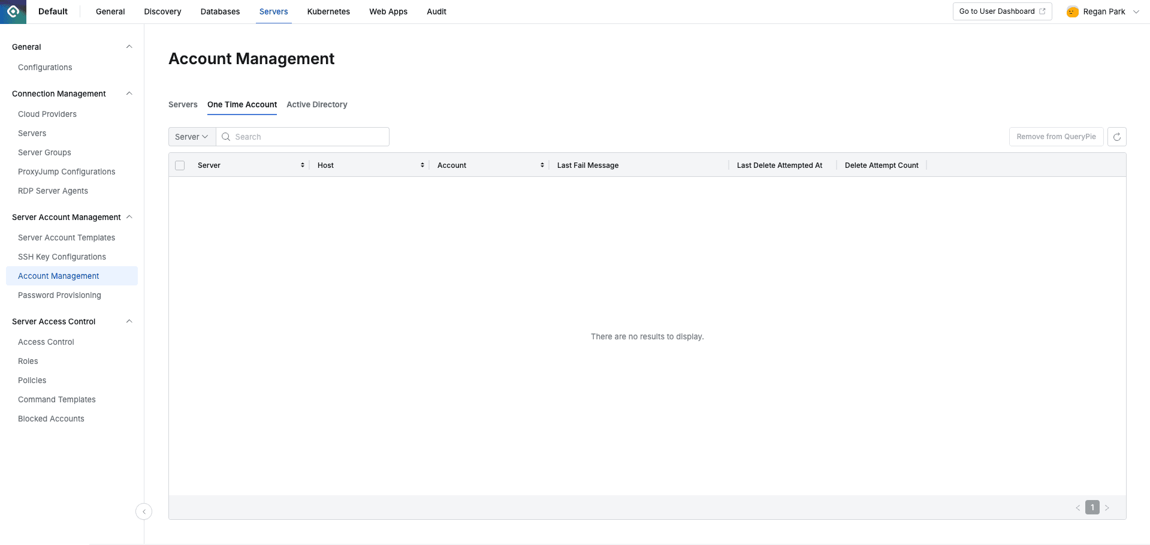Open the Server filter dropdown

coord(191,137)
